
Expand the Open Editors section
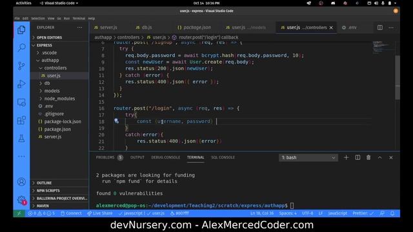tap(59, 37)
